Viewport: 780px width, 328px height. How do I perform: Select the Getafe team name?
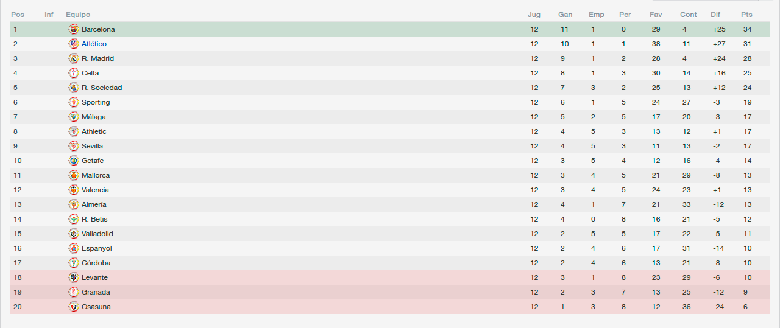(x=93, y=161)
